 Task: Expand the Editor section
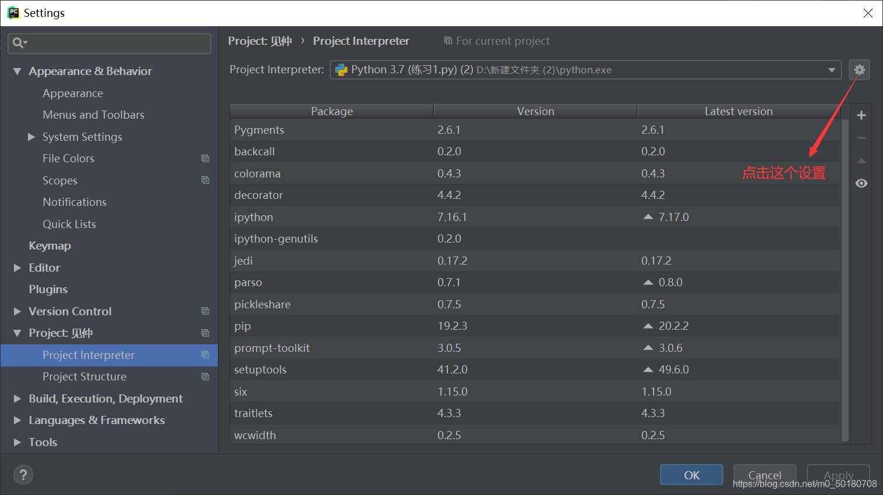[x=17, y=268]
